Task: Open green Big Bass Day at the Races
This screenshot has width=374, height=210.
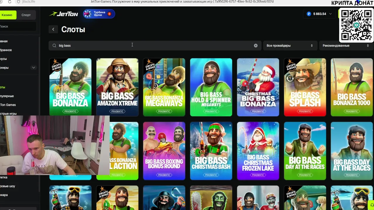Action: [x=305, y=151]
